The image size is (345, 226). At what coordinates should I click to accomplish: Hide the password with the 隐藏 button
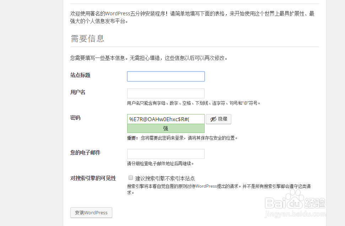(219, 119)
